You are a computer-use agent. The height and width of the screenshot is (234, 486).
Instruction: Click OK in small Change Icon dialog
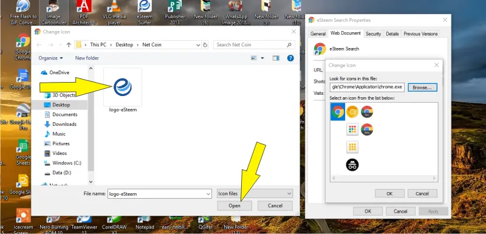click(x=389, y=193)
